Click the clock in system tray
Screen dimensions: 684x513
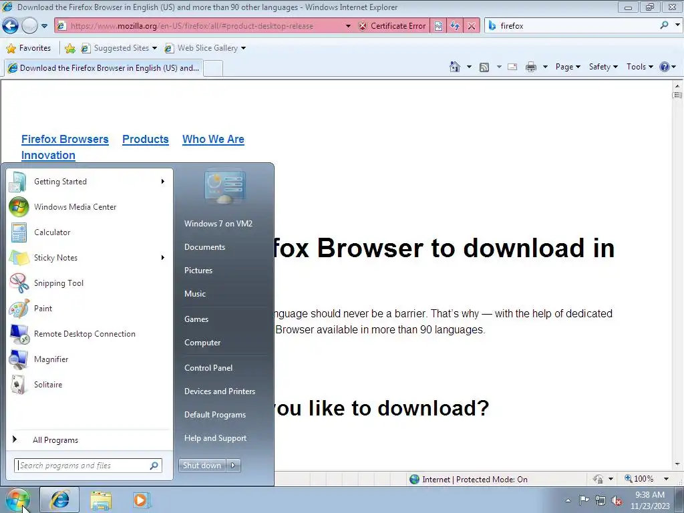click(650, 500)
